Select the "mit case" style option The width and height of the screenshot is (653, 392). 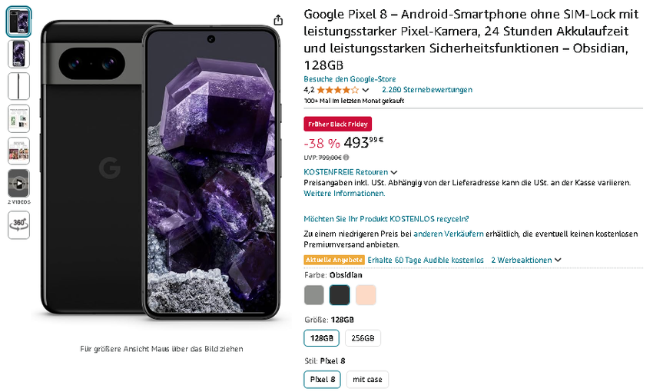(x=367, y=379)
